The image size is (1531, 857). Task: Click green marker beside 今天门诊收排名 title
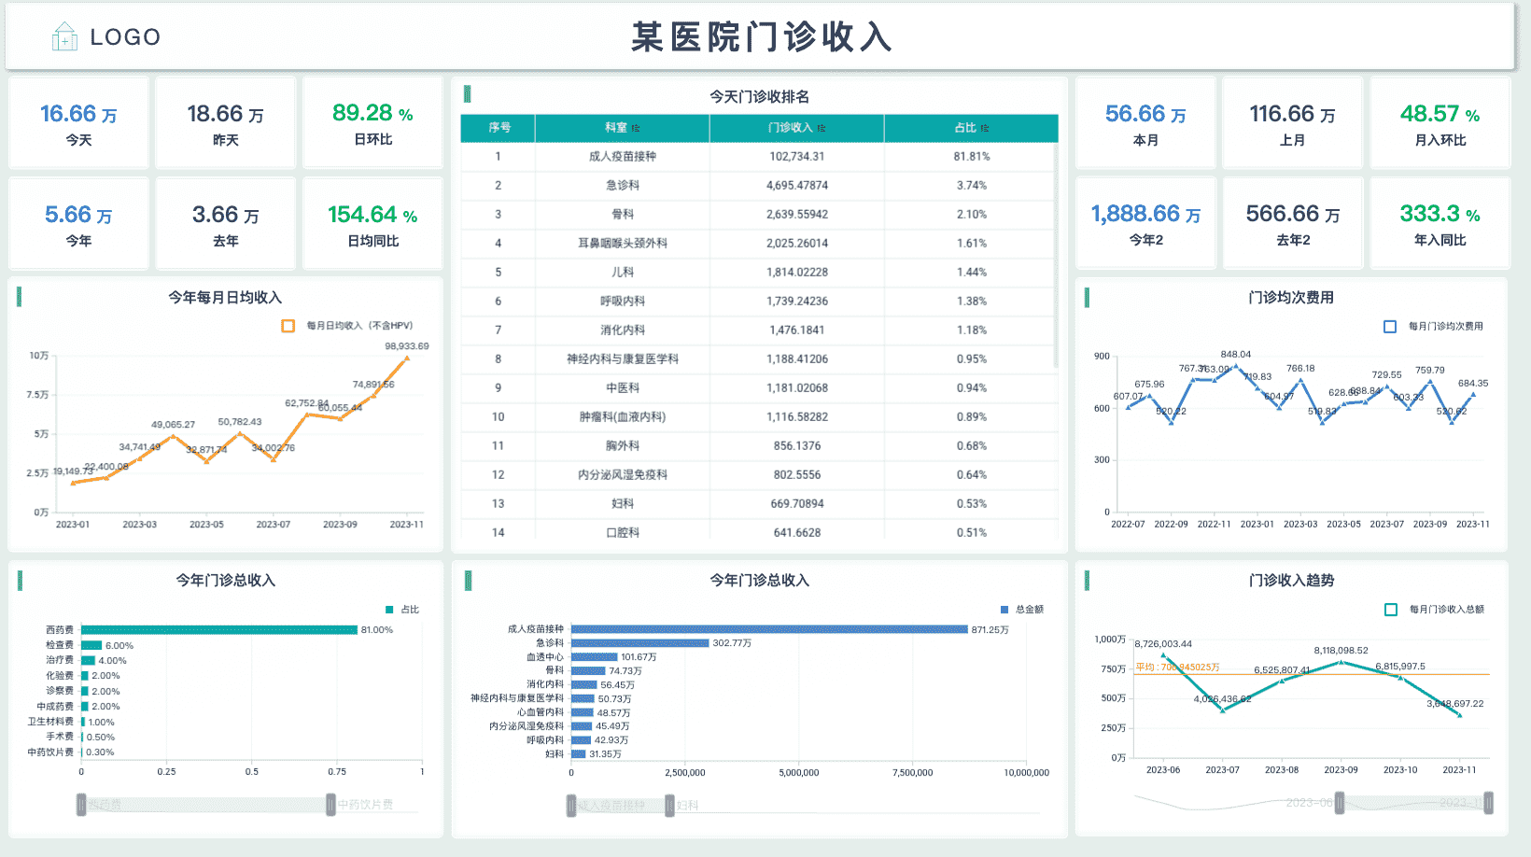click(x=467, y=94)
